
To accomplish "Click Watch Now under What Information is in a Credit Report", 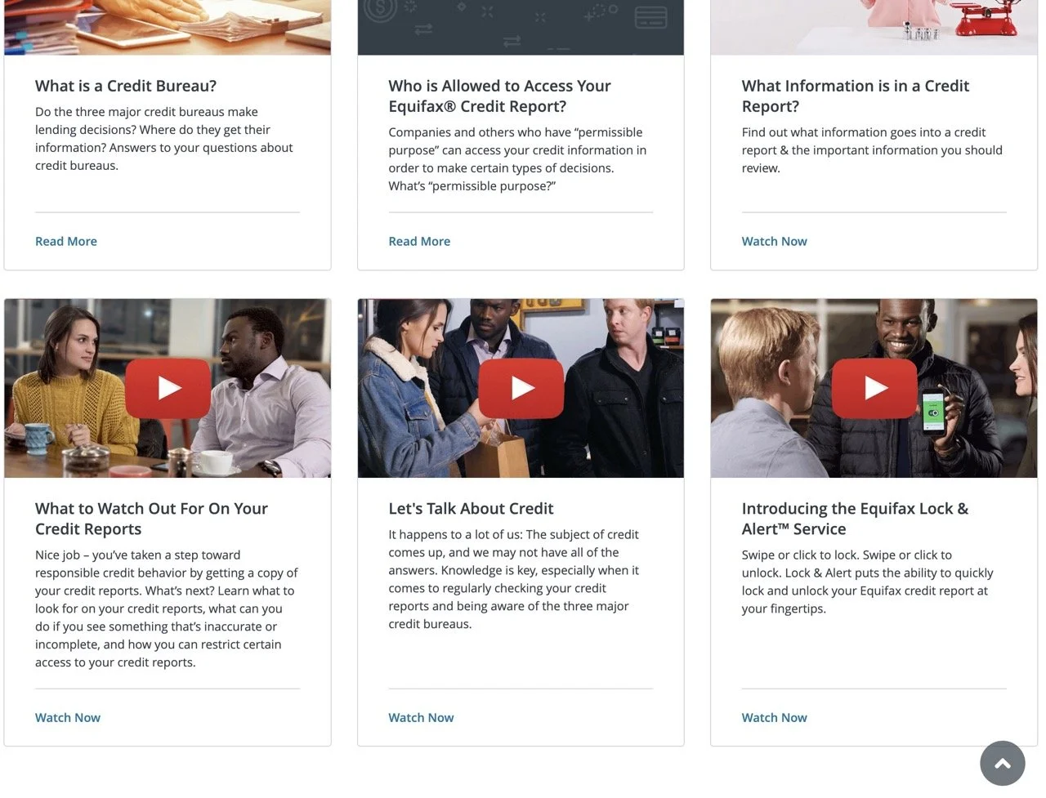I will pyautogui.click(x=774, y=242).
